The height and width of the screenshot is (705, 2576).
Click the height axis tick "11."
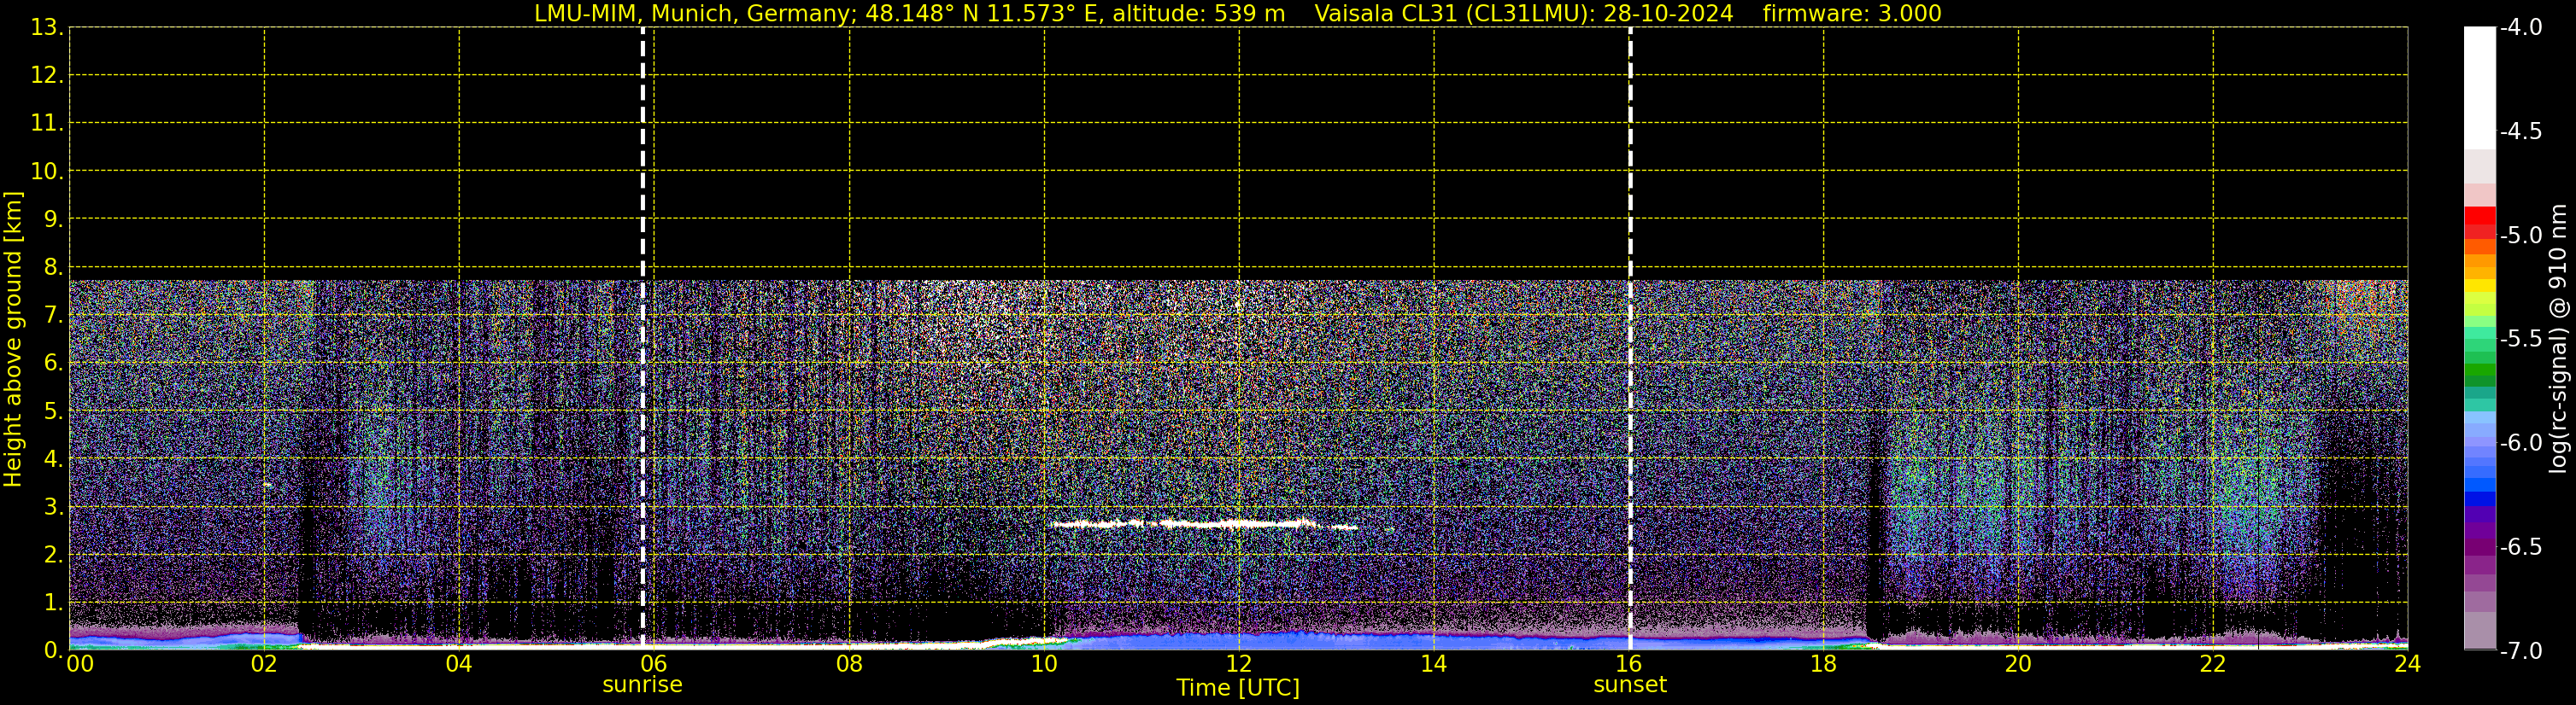point(47,124)
